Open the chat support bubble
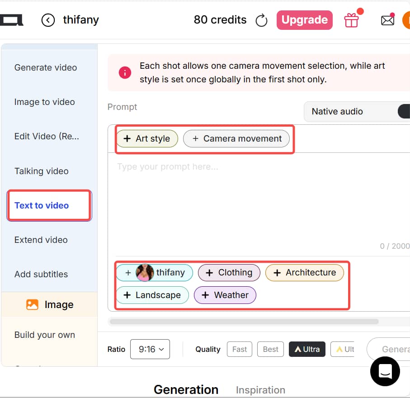Viewport: 410px width, 398px height. [385, 371]
